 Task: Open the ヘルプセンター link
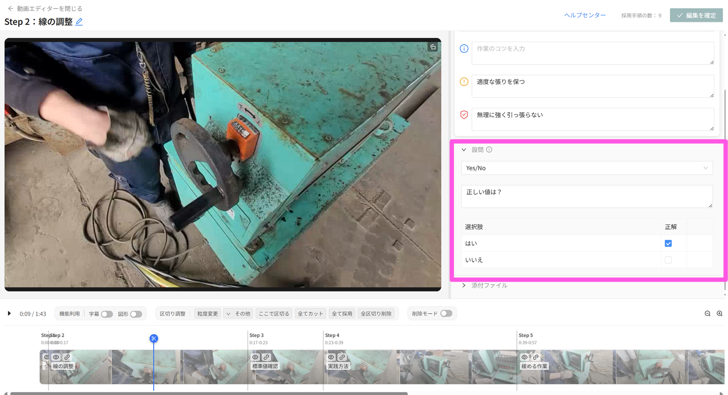tap(585, 15)
